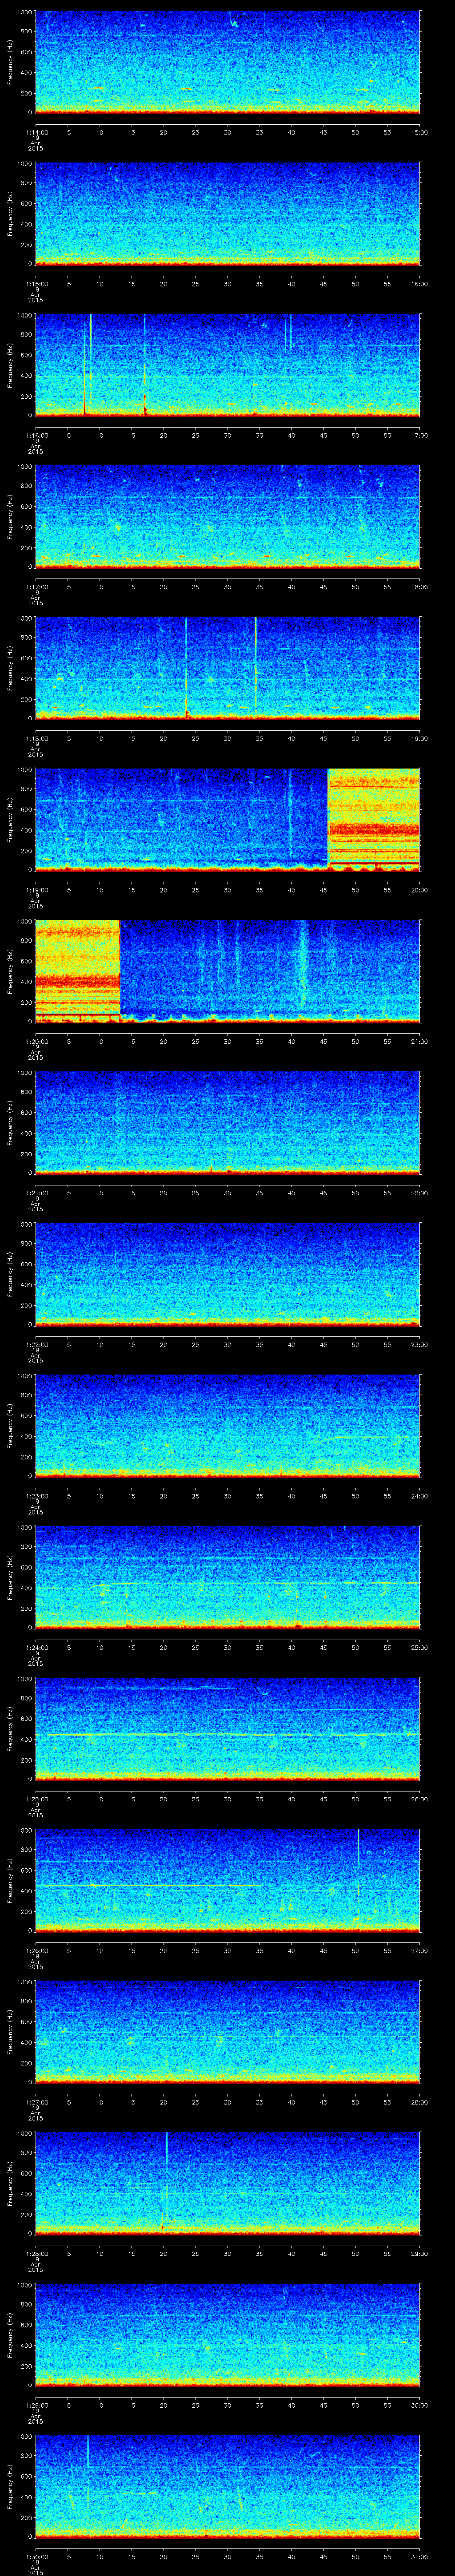Open the spectrogram panel starting at 1:21:00
Viewport: 455px width, 2576px height.
(x=228, y=1122)
